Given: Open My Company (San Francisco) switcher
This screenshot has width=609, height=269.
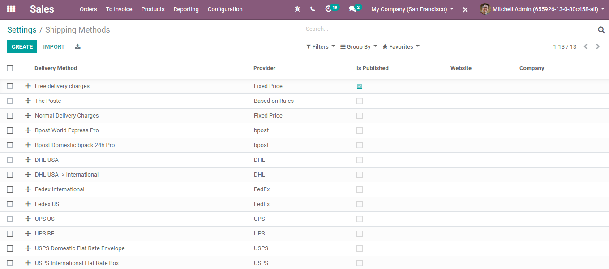Looking at the screenshot, I should (412, 9).
